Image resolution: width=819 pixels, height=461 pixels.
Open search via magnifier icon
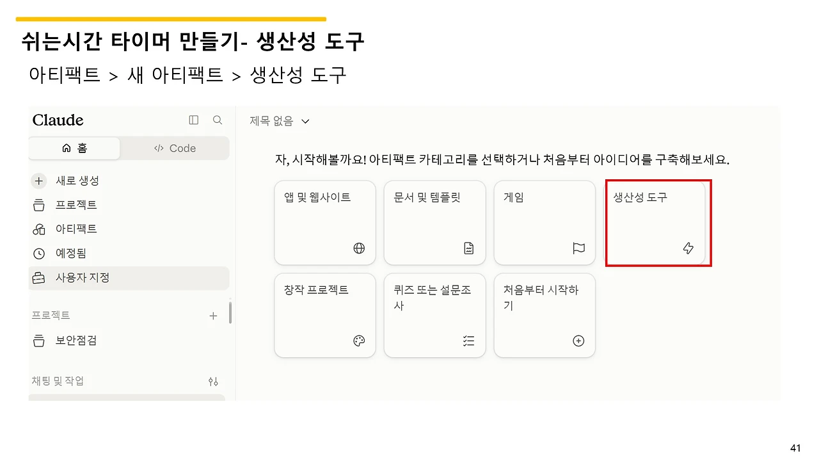tap(218, 120)
